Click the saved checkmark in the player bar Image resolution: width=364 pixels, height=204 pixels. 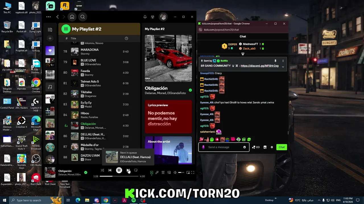point(86,172)
